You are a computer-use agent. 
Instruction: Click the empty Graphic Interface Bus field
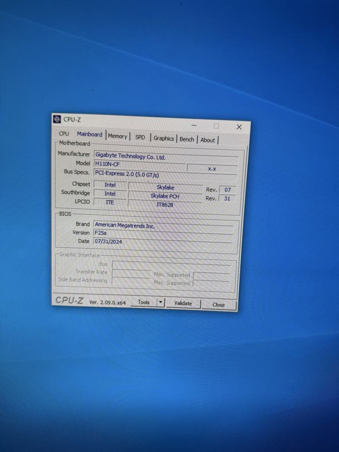[171, 265]
